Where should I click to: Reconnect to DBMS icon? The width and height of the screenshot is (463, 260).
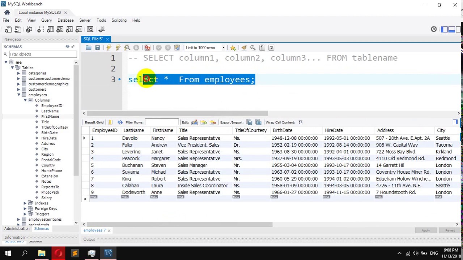pos(102,29)
